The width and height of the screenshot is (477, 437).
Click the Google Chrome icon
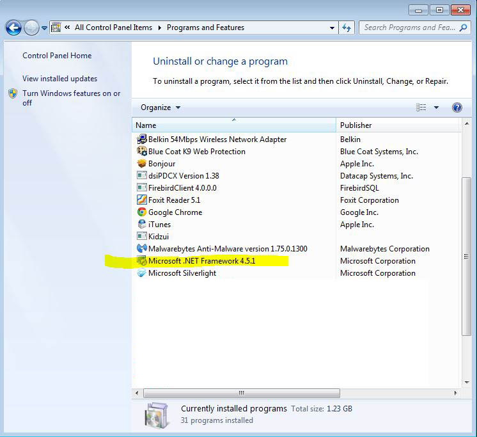pyautogui.click(x=142, y=212)
